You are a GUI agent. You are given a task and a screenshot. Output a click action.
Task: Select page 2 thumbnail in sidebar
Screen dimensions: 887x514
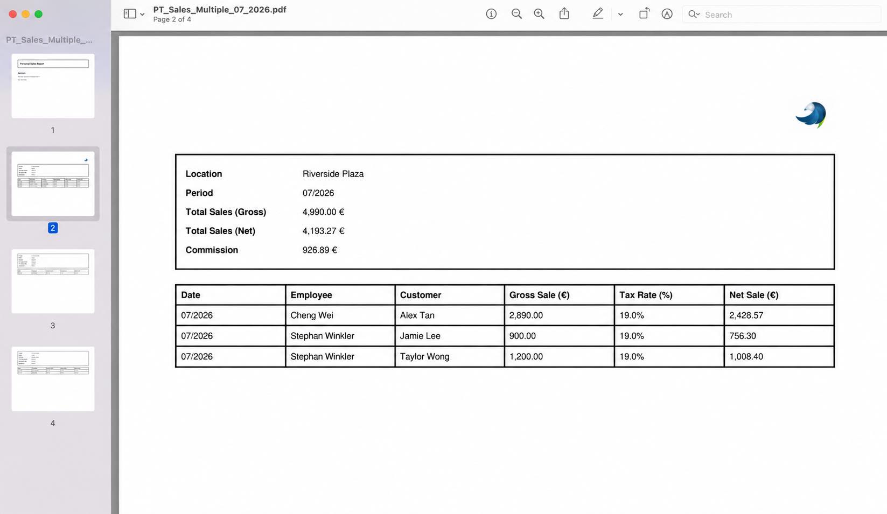pos(53,184)
